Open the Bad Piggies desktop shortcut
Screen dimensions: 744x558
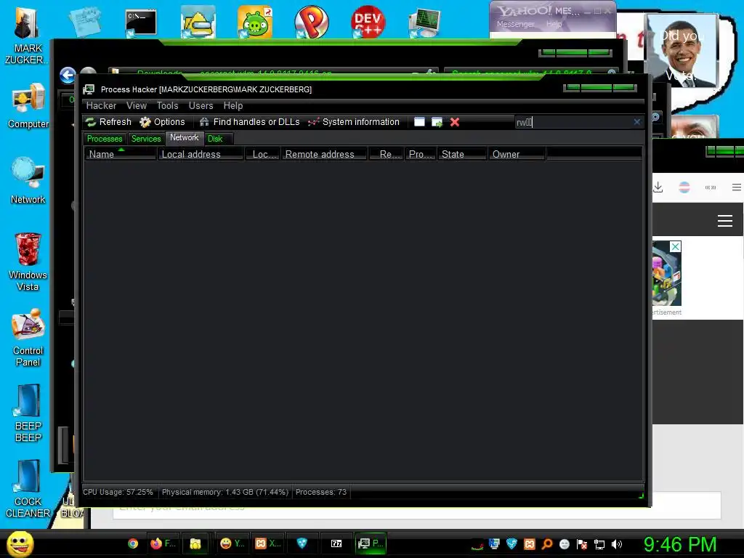click(x=255, y=22)
